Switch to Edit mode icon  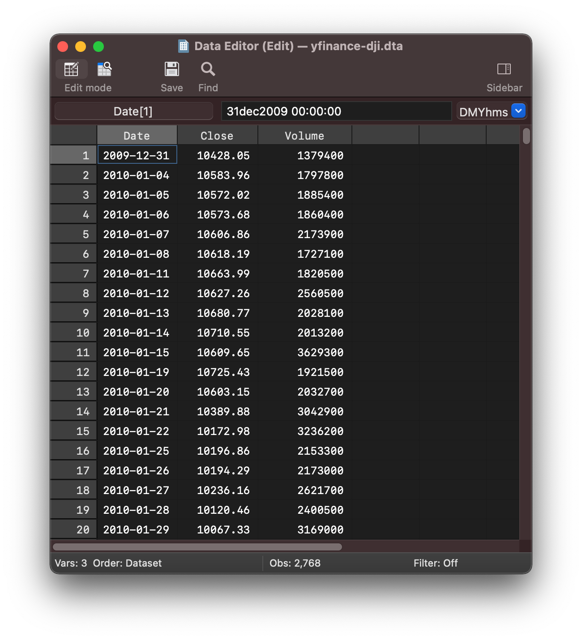point(71,69)
